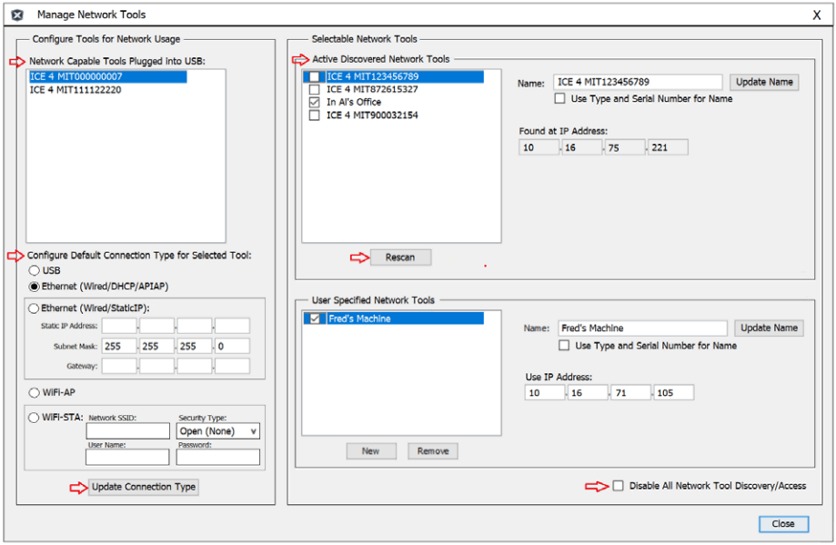Click the Close button at bottom
836x545 pixels.
783,524
